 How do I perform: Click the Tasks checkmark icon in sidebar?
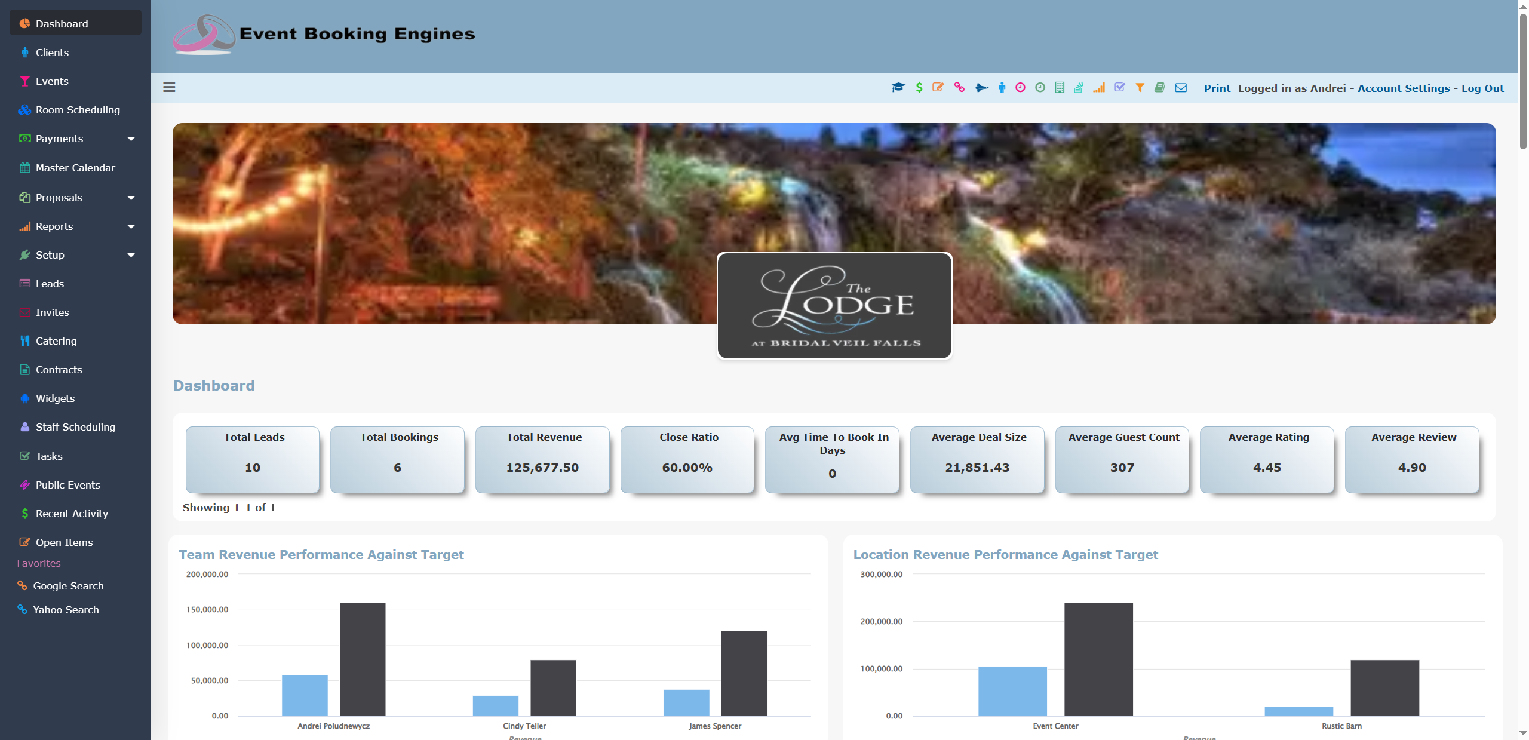tap(24, 456)
